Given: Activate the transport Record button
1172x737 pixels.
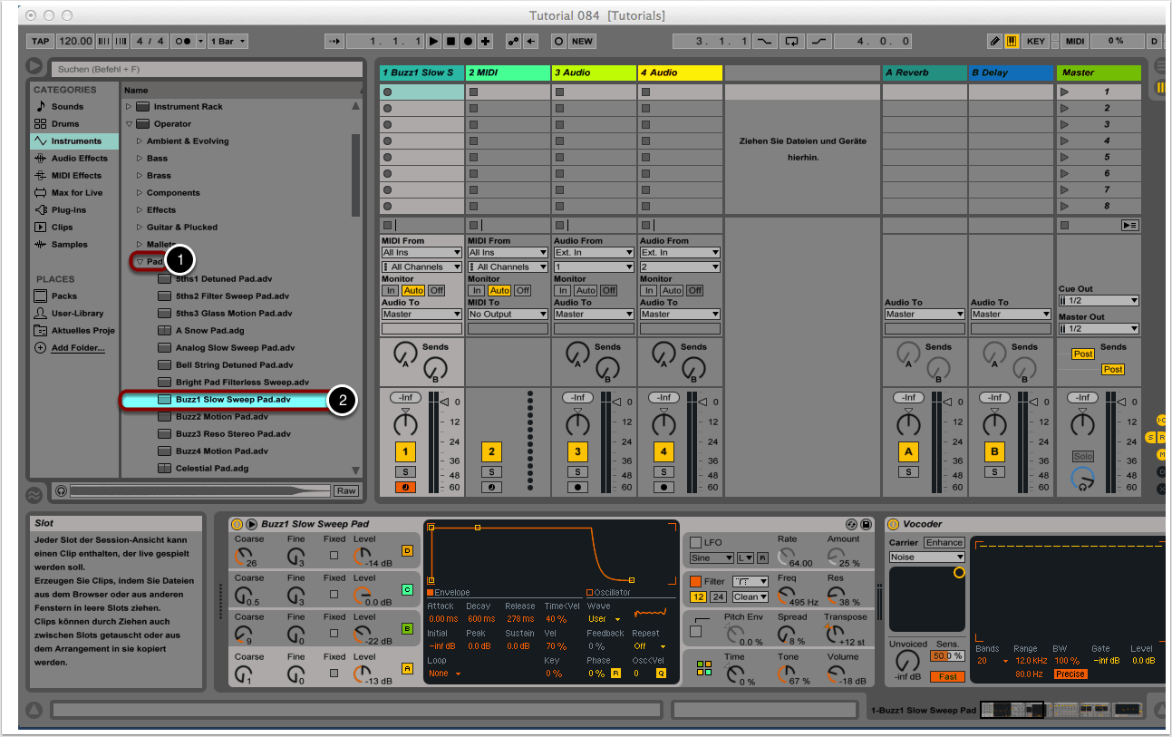Looking at the screenshot, I should (468, 41).
